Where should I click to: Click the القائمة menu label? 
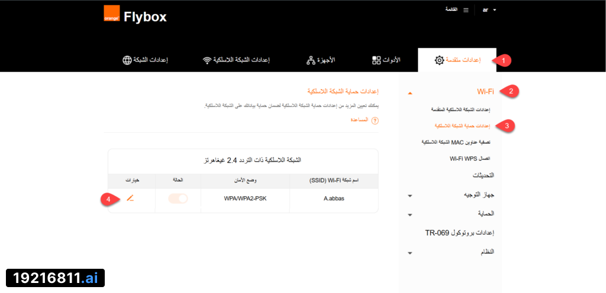[452, 9]
